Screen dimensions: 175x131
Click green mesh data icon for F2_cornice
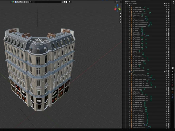(141, 91)
